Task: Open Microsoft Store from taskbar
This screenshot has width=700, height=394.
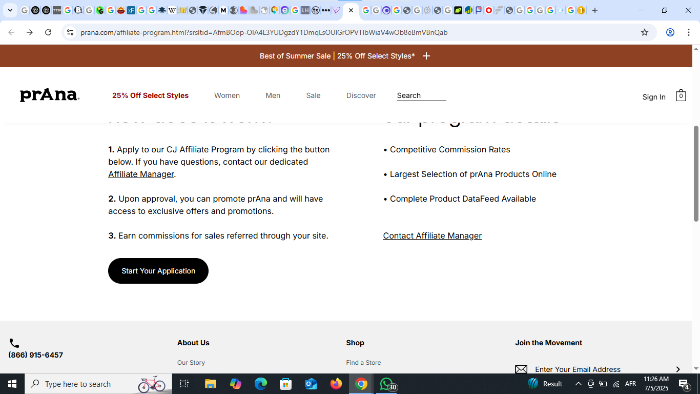Action: (x=286, y=384)
